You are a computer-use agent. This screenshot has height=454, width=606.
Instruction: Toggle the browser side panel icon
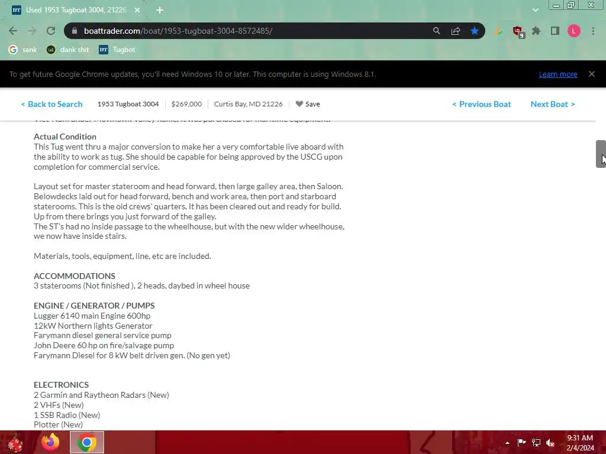(555, 31)
